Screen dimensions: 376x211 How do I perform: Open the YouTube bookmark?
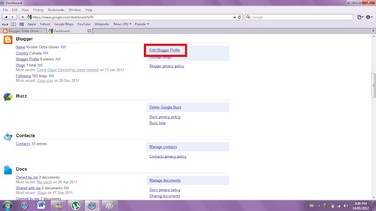[84, 24]
